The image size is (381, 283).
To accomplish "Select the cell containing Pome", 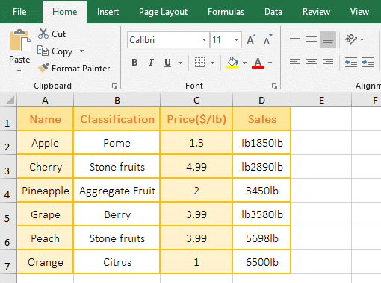I will point(117,143).
